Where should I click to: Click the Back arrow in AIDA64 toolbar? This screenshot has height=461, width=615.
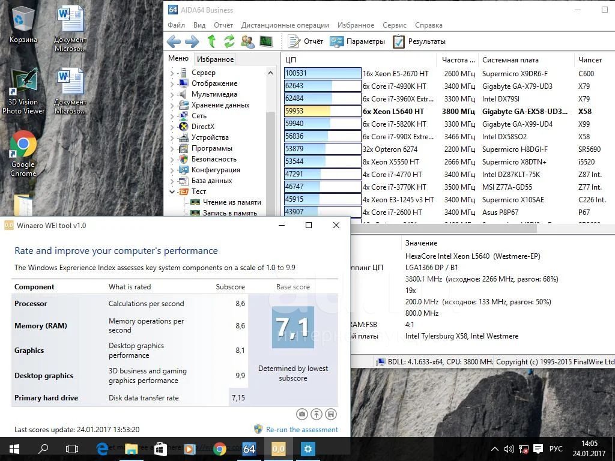pos(174,41)
